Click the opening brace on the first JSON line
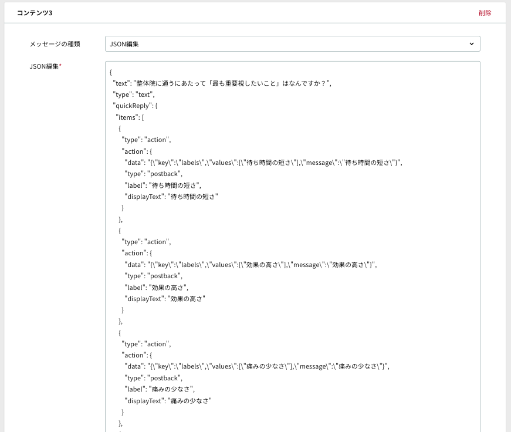Screen dimensions: 511x432 [x=111, y=72]
